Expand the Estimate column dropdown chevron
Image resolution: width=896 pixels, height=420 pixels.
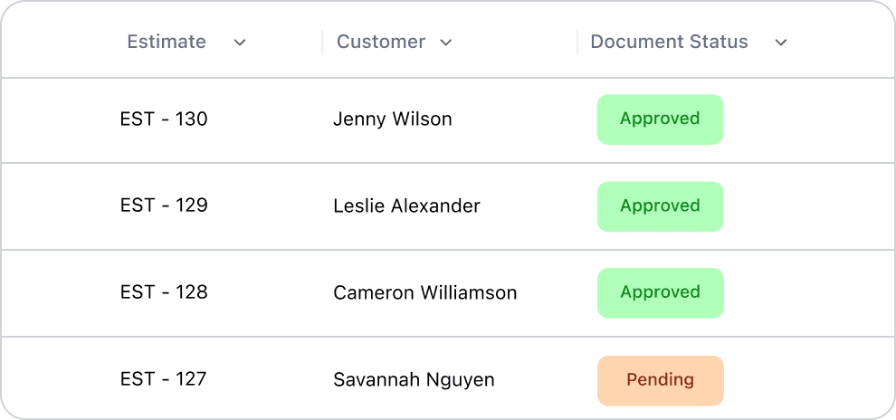pyautogui.click(x=240, y=43)
